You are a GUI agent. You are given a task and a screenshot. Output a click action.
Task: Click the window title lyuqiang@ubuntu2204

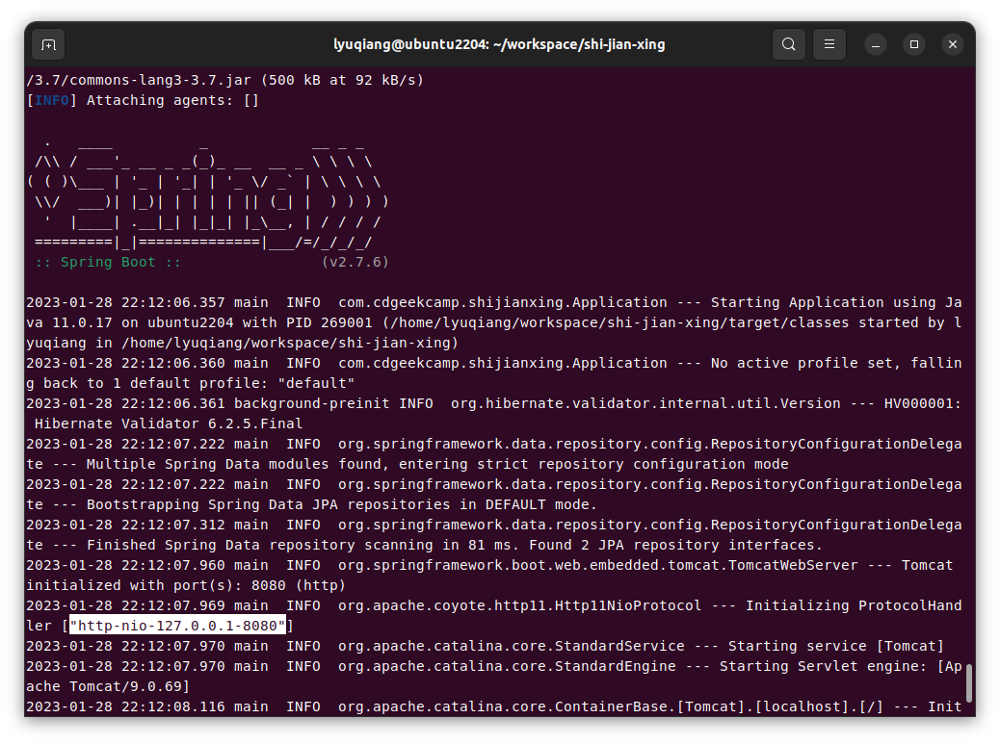pyautogui.click(x=499, y=44)
